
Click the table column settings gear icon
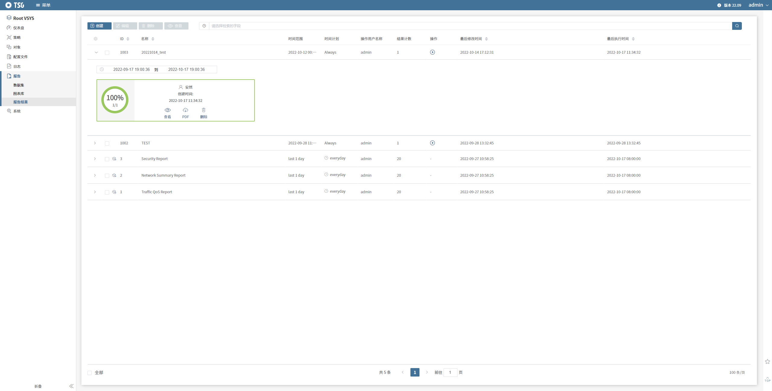click(96, 39)
